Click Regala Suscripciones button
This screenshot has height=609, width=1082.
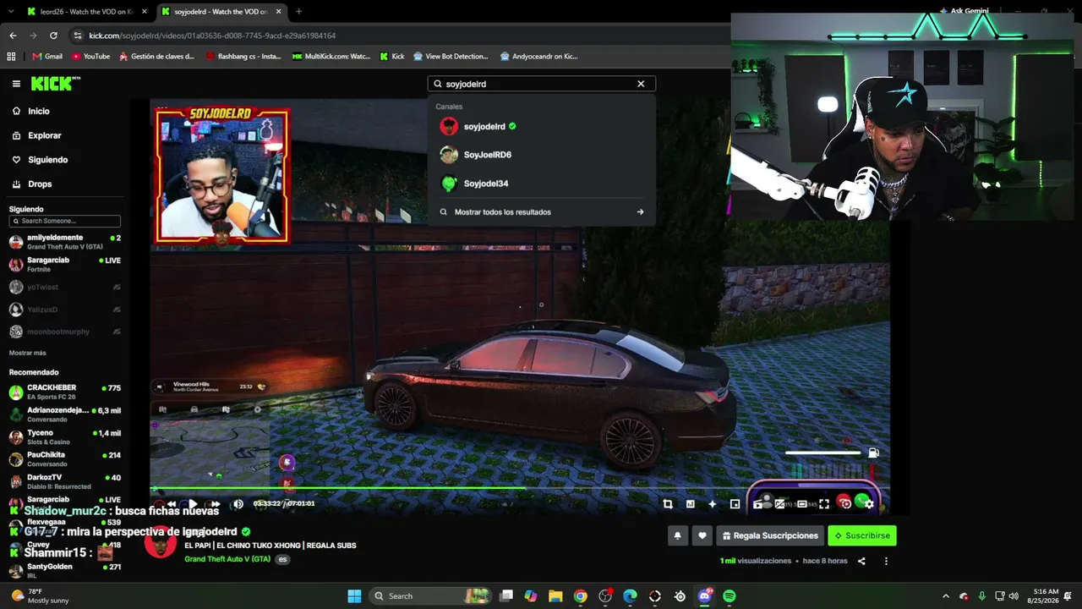pyautogui.click(x=770, y=535)
